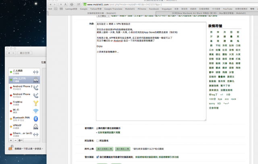
Task: Insert the 'XD' emoticon
Action: pos(219,103)
